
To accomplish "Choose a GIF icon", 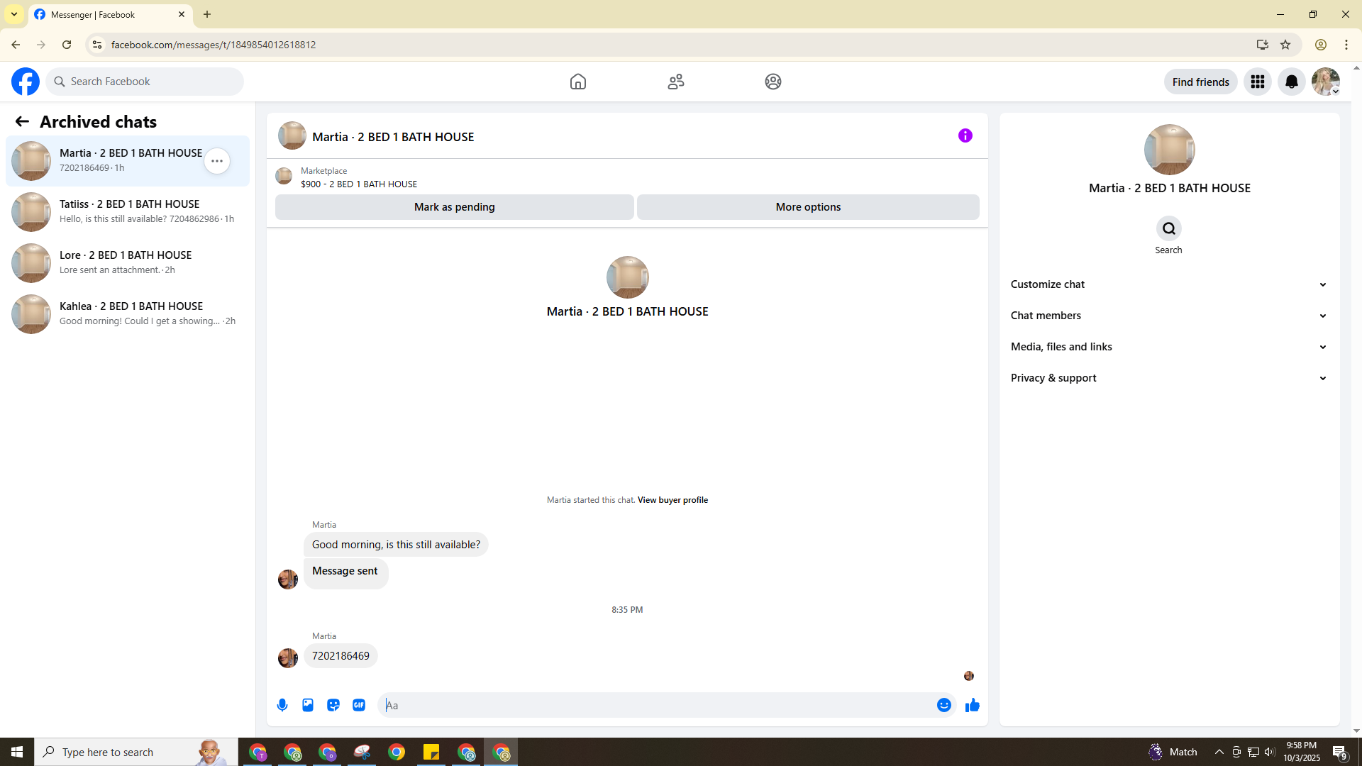I will click(359, 705).
